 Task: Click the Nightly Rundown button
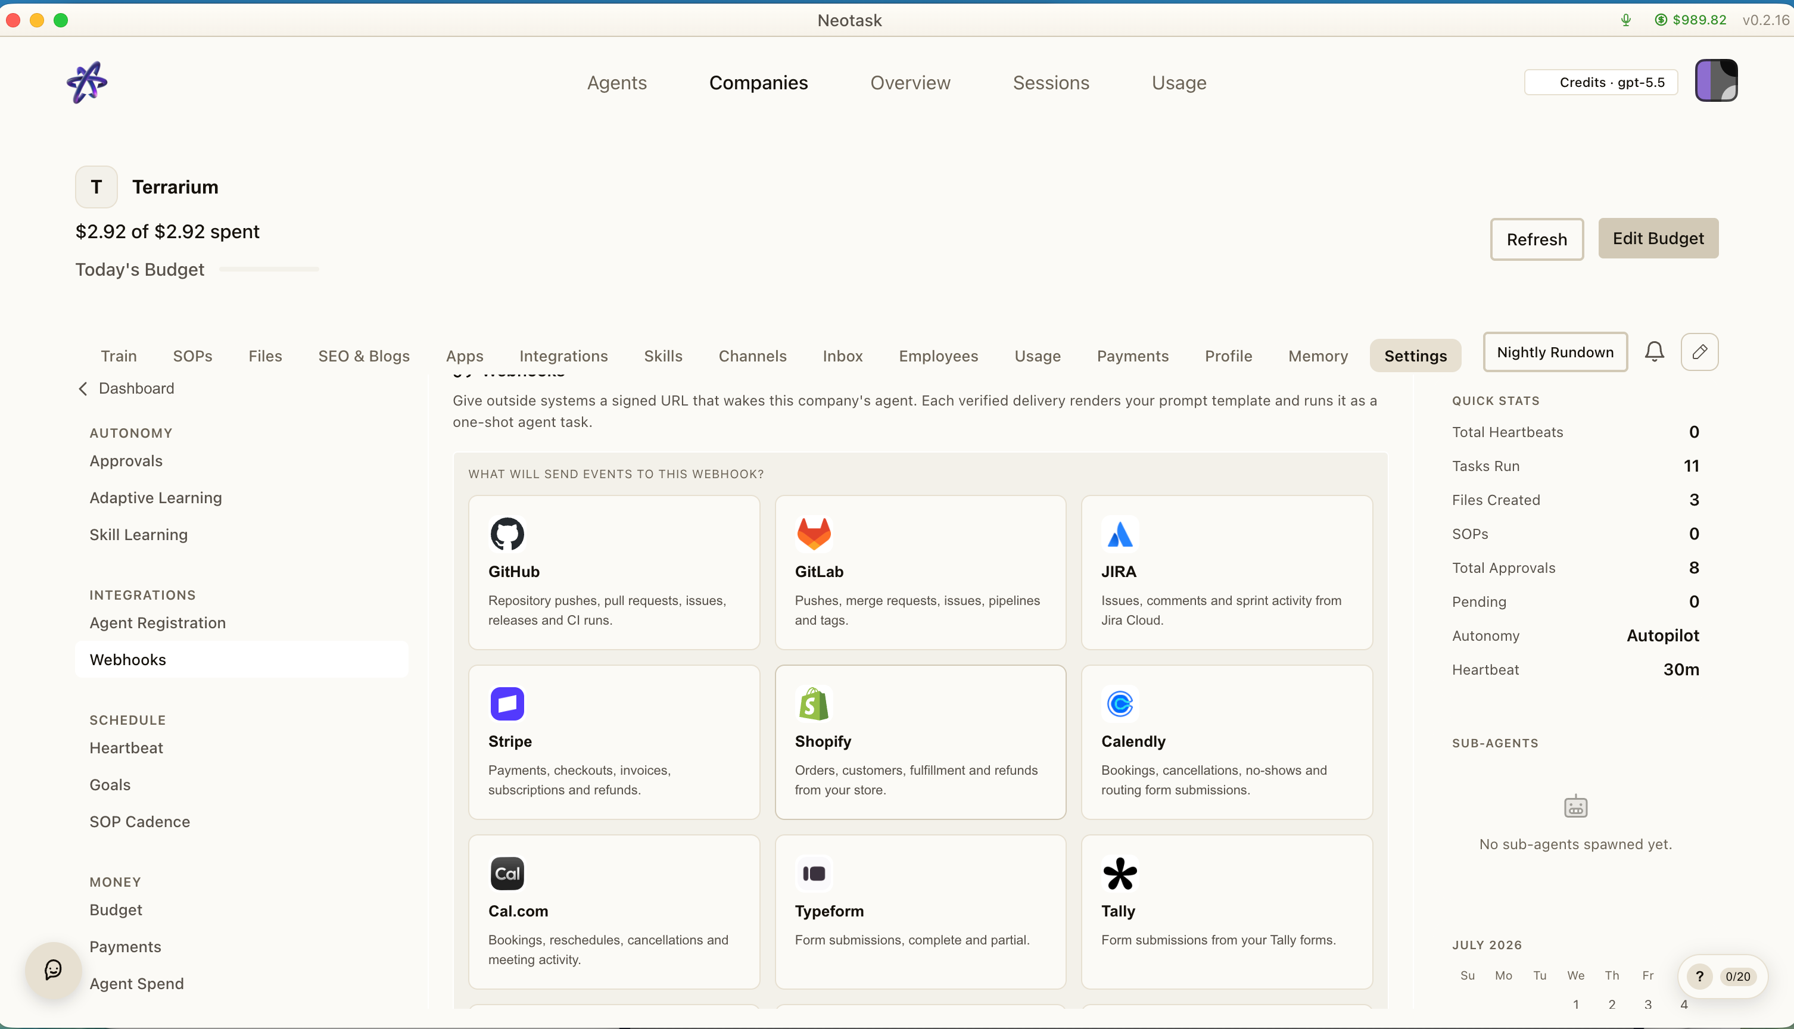coord(1555,351)
